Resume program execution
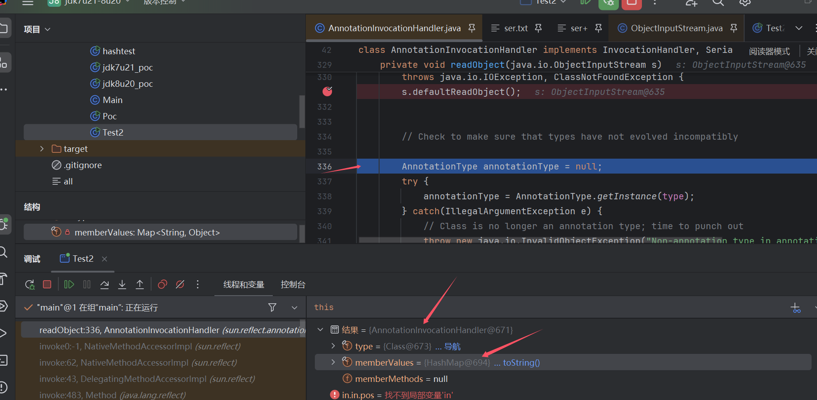817x400 pixels. coord(69,284)
